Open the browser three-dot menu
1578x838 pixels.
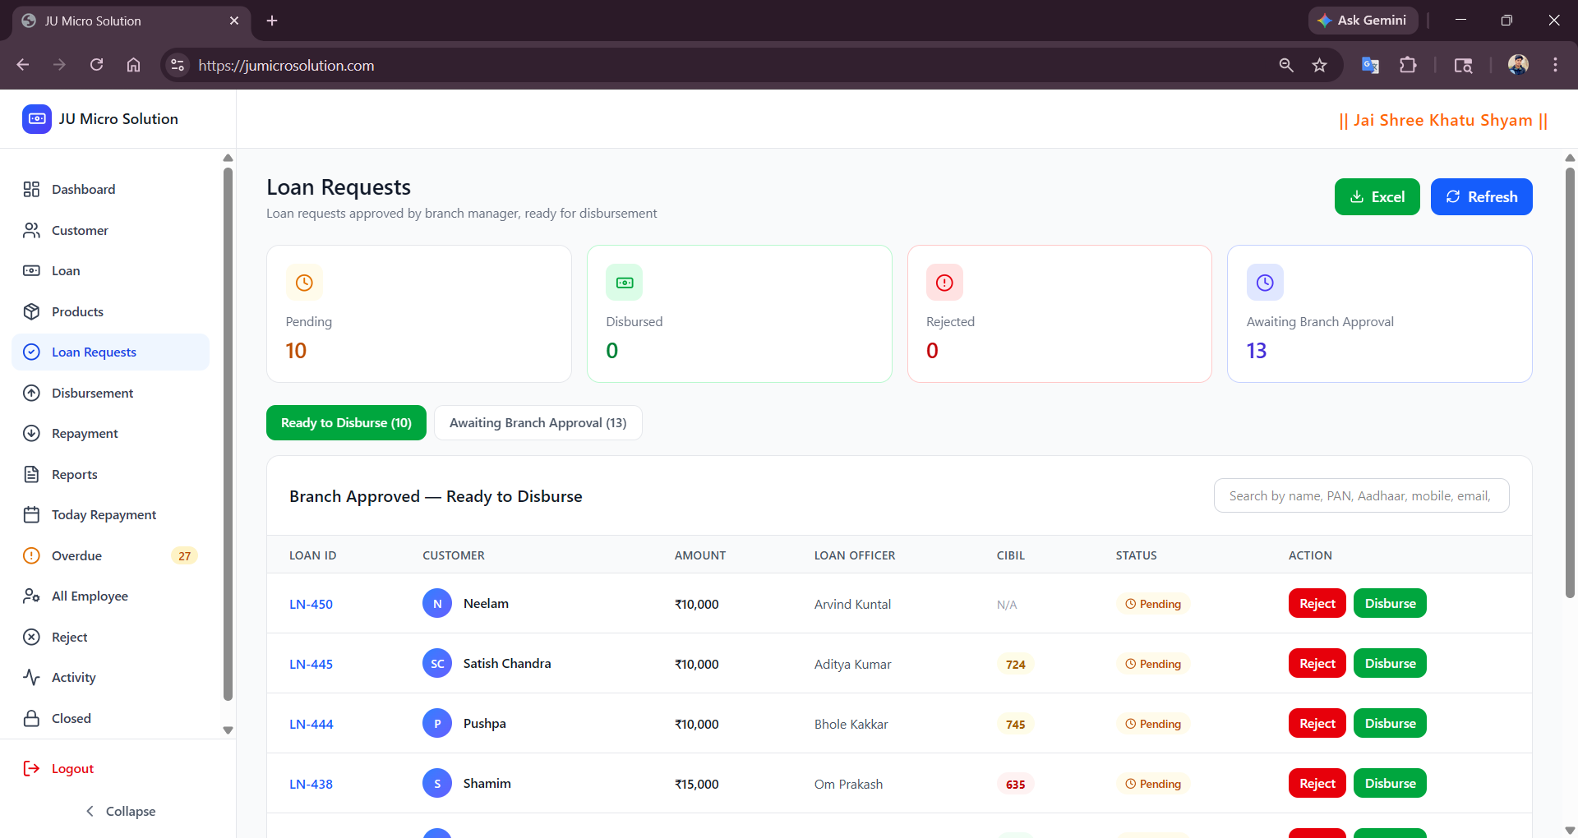pyautogui.click(x=1555, y=65)
